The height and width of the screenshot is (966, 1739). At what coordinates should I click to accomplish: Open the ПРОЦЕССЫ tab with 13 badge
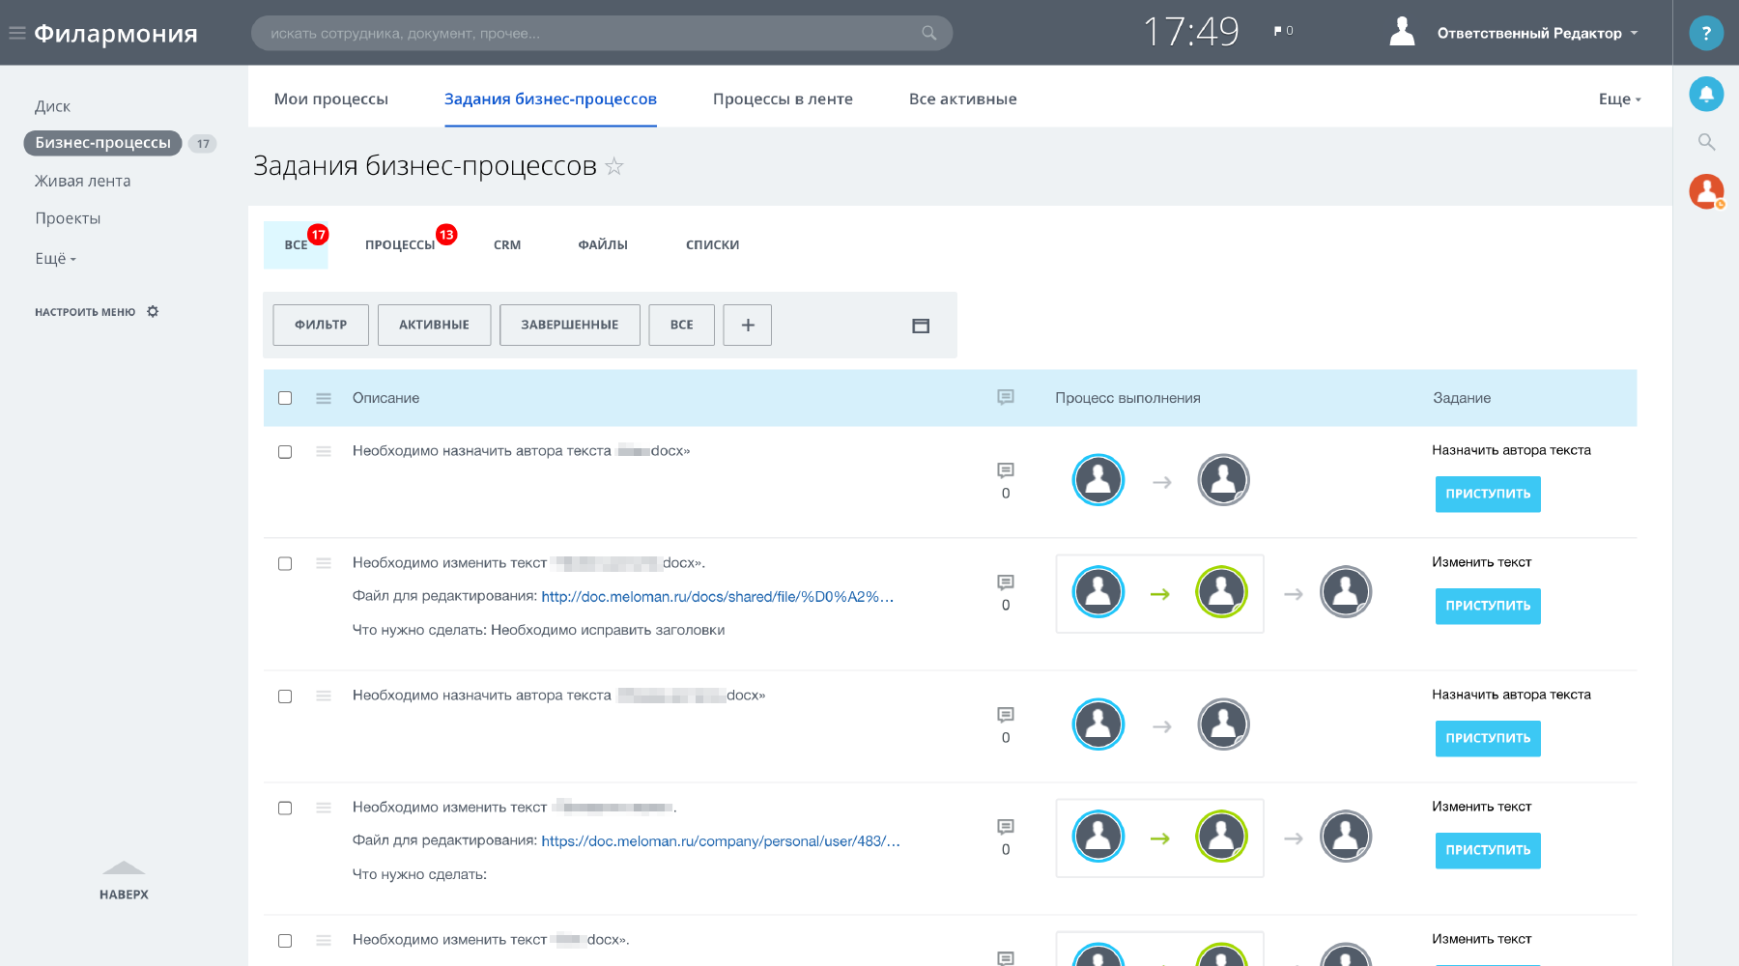400,245
